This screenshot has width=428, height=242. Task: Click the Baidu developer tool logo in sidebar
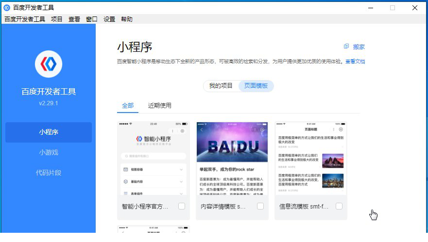[x=49, y=64]
